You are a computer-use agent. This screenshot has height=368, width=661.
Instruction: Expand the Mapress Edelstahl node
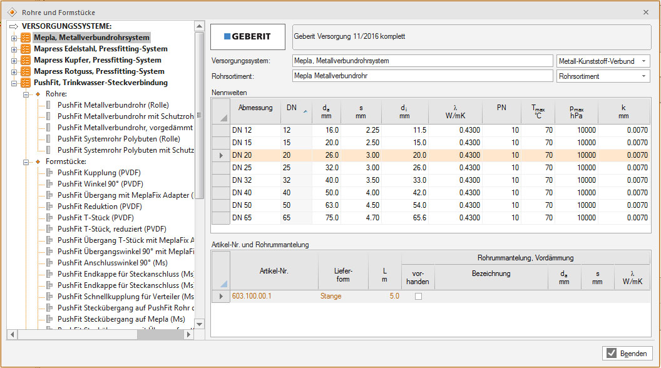tap(14, 49)
